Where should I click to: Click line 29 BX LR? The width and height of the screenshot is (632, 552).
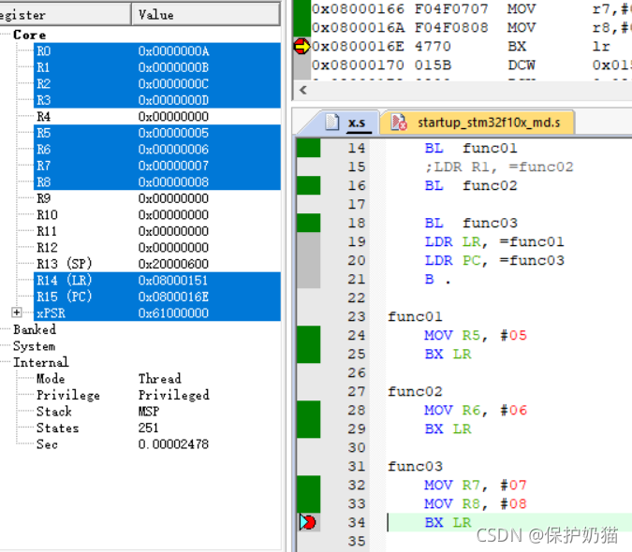tap(448, 429)
